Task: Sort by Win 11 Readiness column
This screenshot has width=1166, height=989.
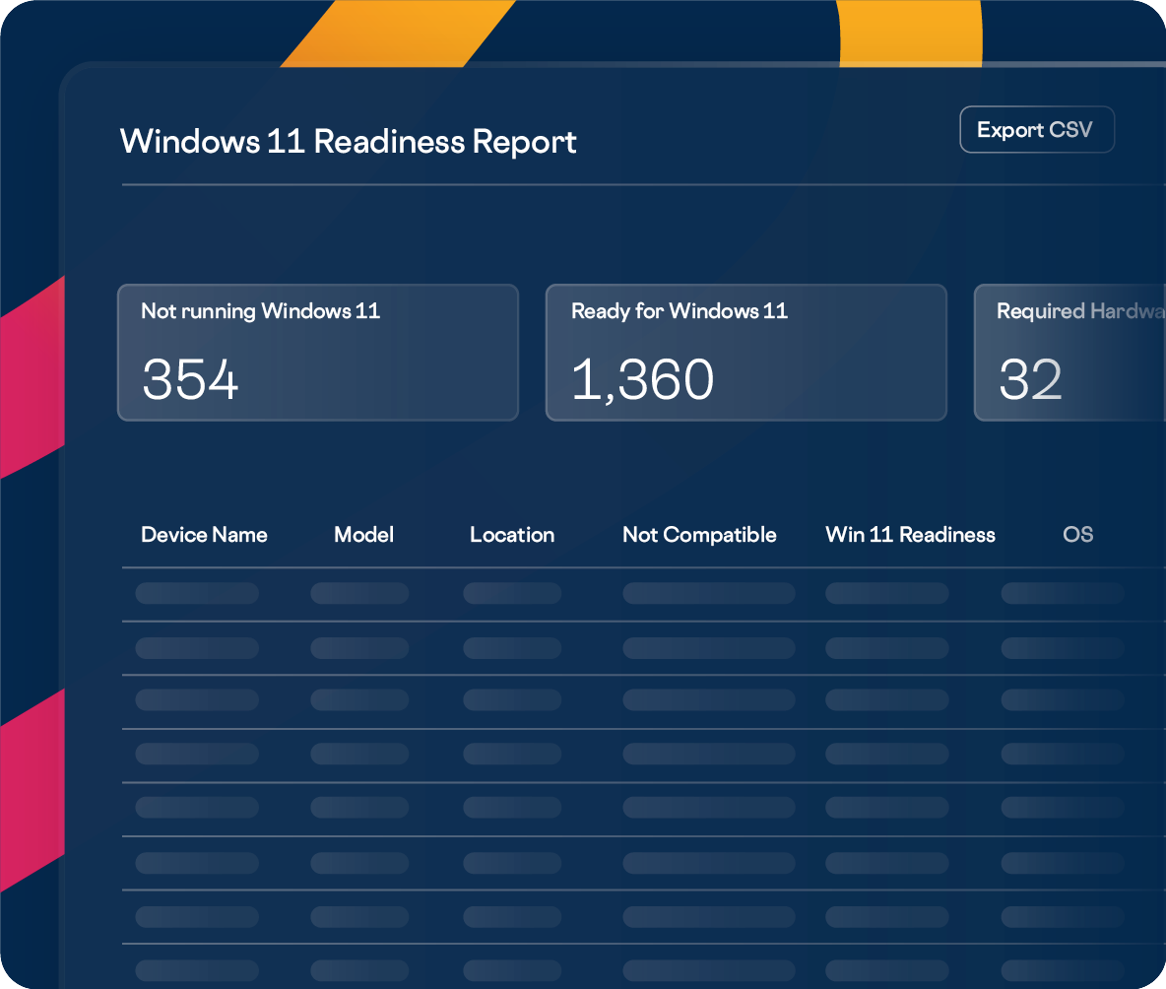Action: click(x=910, y=535)
